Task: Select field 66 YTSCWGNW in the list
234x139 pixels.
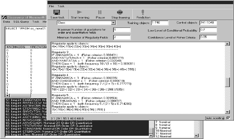Action: point(49,126)
